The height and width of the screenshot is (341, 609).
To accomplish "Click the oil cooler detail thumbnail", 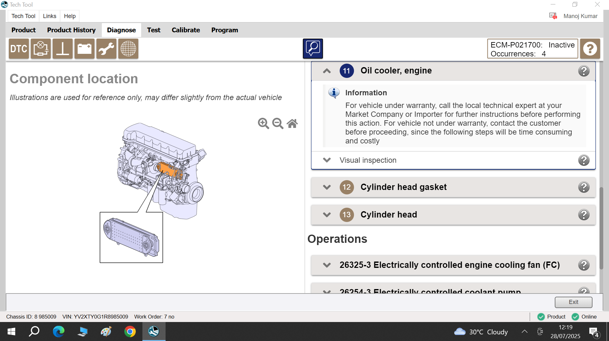I will coord(131,237).
